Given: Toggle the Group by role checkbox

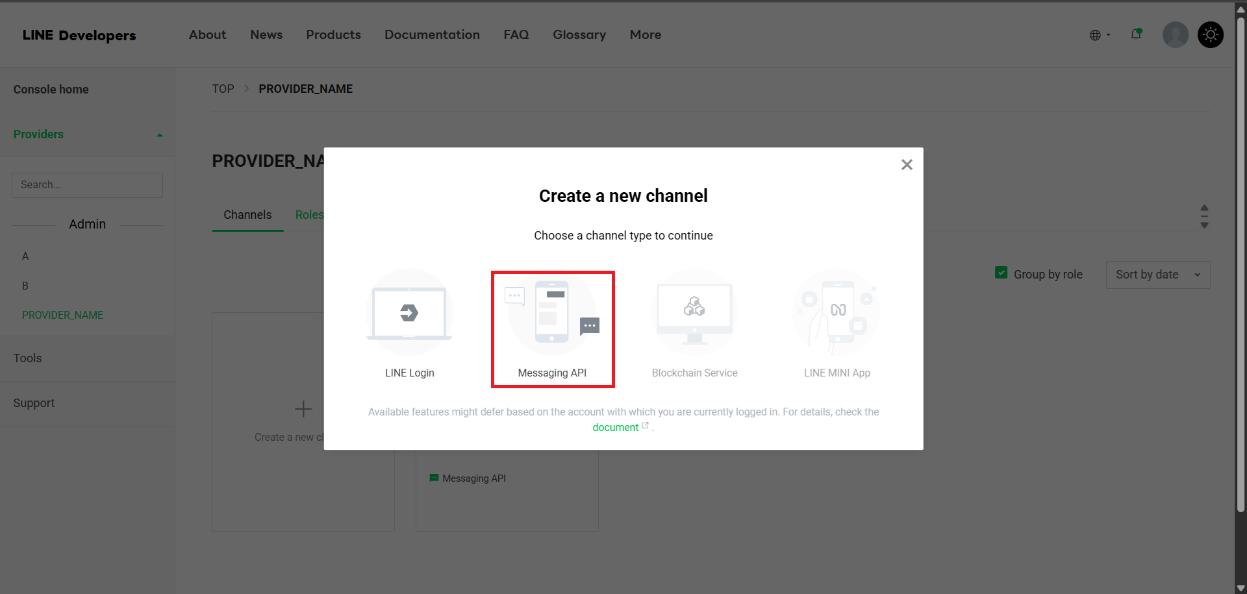Looking at the screenshot, I should [x=1001, y=273].
